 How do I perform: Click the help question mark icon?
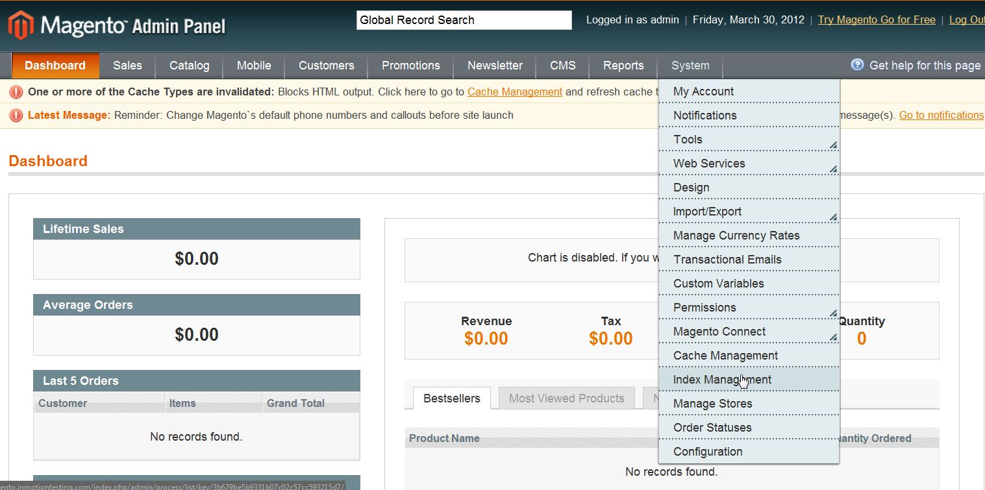click(857, 65)
